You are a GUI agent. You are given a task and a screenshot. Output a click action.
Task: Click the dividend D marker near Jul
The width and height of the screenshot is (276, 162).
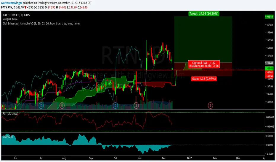pos(41,105)
